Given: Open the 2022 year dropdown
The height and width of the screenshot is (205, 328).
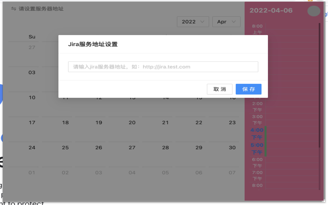Looking at the screenshot, I should point(193,22).
